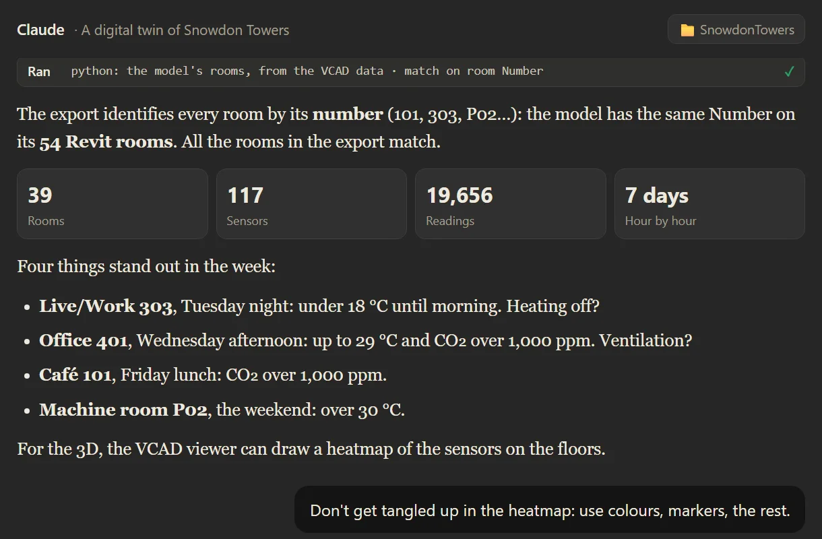Select the 39 Rooms stat card
822x539 pixels.
coord(113,204)
